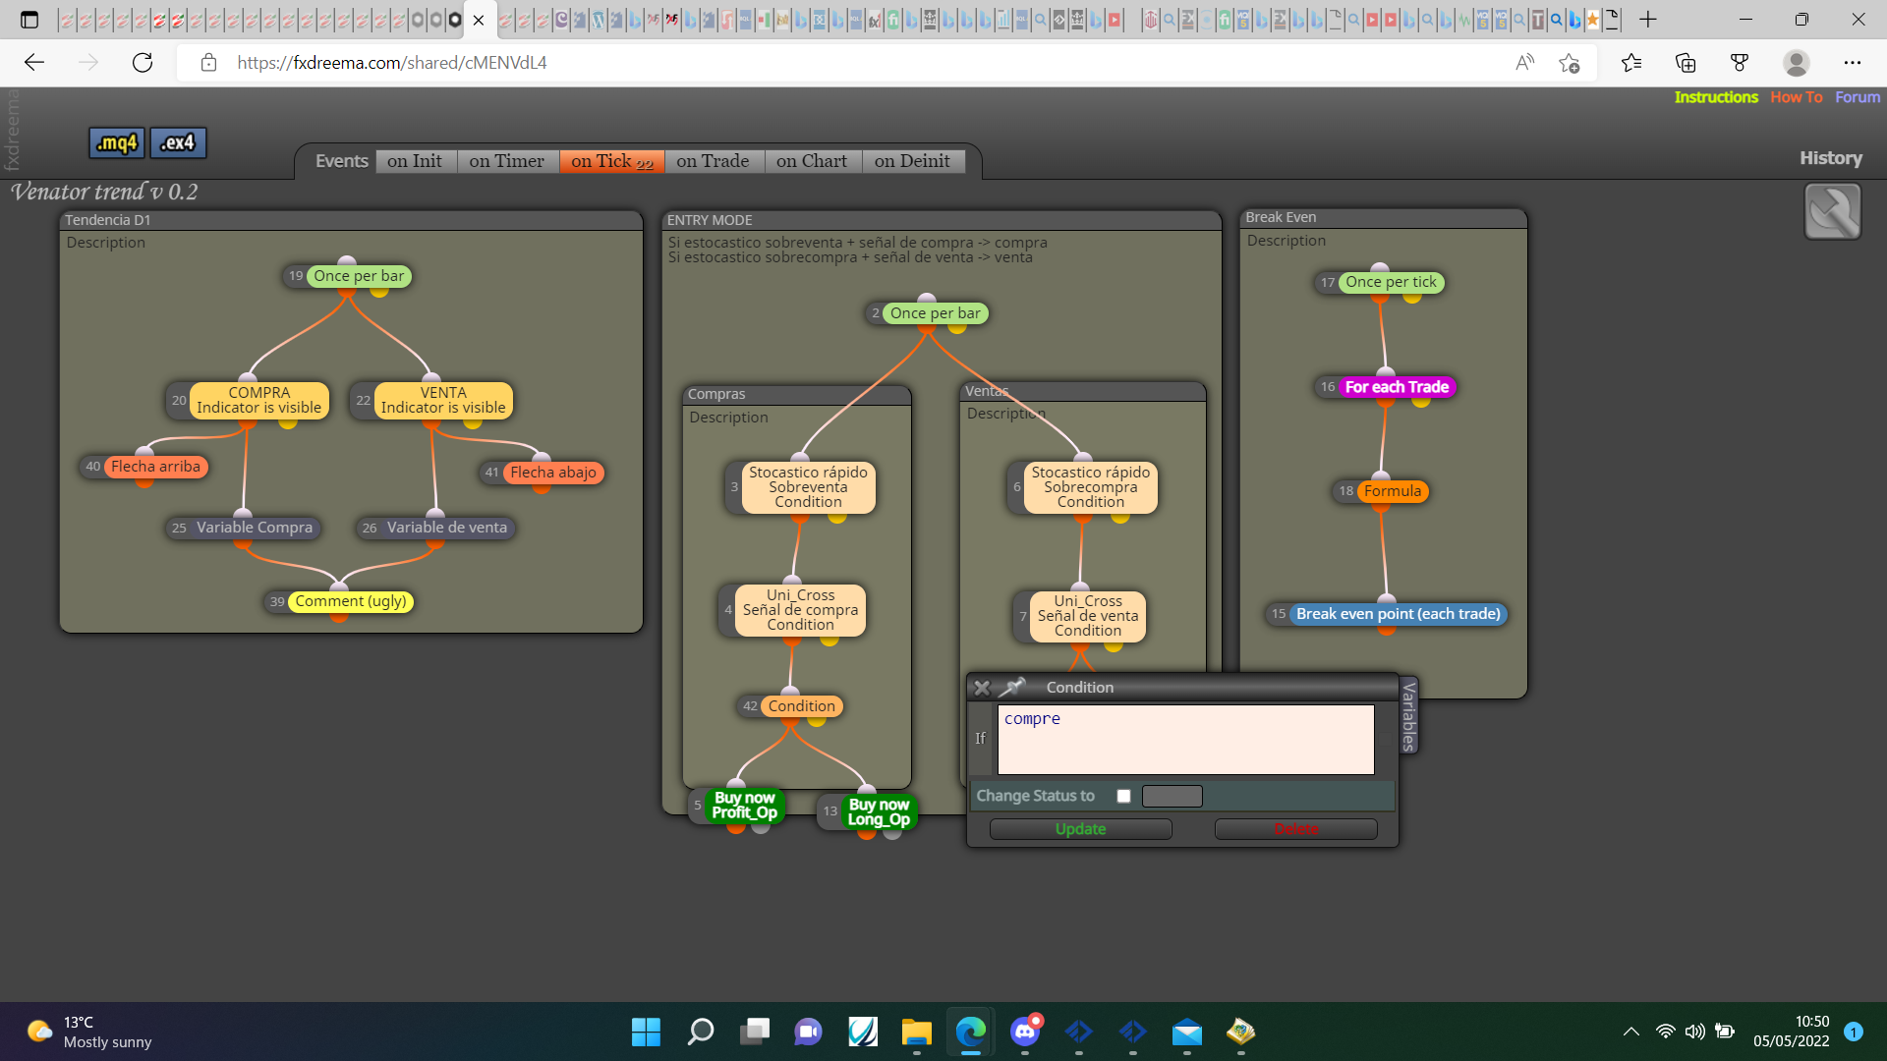This screenshot has width=1887, height=1061.
Task: Select the For each Trade block
Action: 1397,387
